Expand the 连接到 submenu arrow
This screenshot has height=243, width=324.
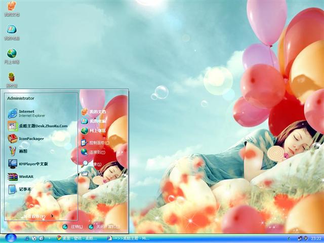[122, 152]
